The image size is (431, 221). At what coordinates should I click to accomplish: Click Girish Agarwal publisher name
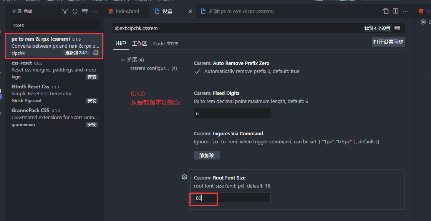tap(27, 101)
